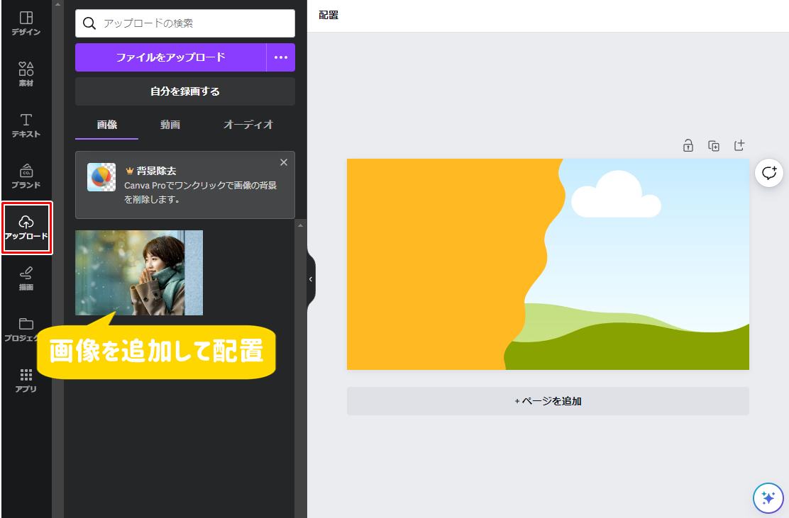Click the crown Pro icon beside 背景除去
Viewport: 789px width, 518px height.
(x=129, y=171)
